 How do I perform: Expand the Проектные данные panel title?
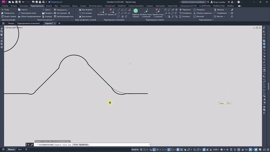(46, 20)
